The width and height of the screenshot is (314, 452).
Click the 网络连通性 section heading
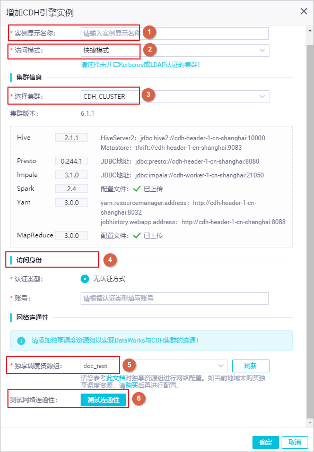[x=32, y=318]
